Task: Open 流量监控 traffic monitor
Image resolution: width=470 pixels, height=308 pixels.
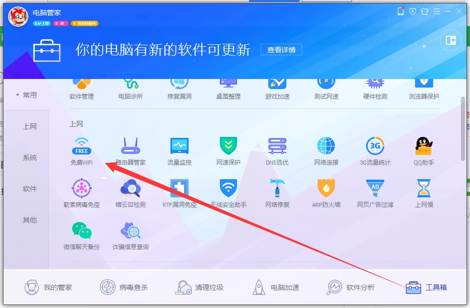Action: 179,151
